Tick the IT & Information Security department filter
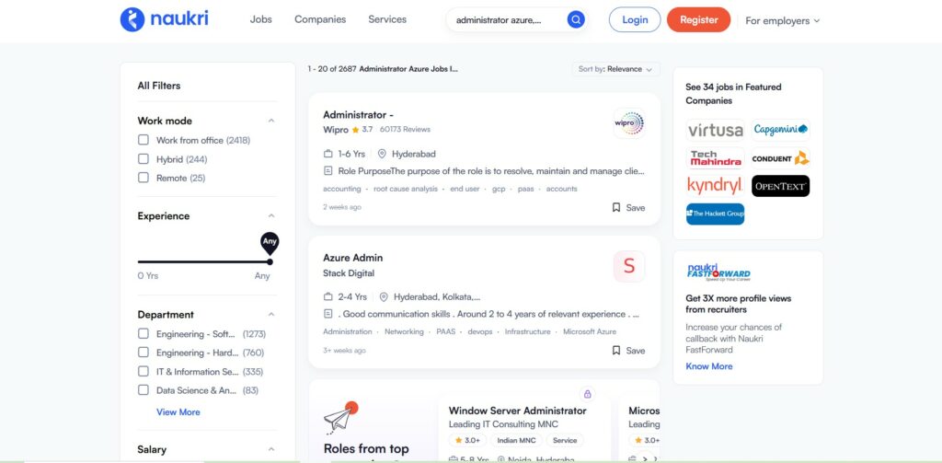 (x=143, y=371)
